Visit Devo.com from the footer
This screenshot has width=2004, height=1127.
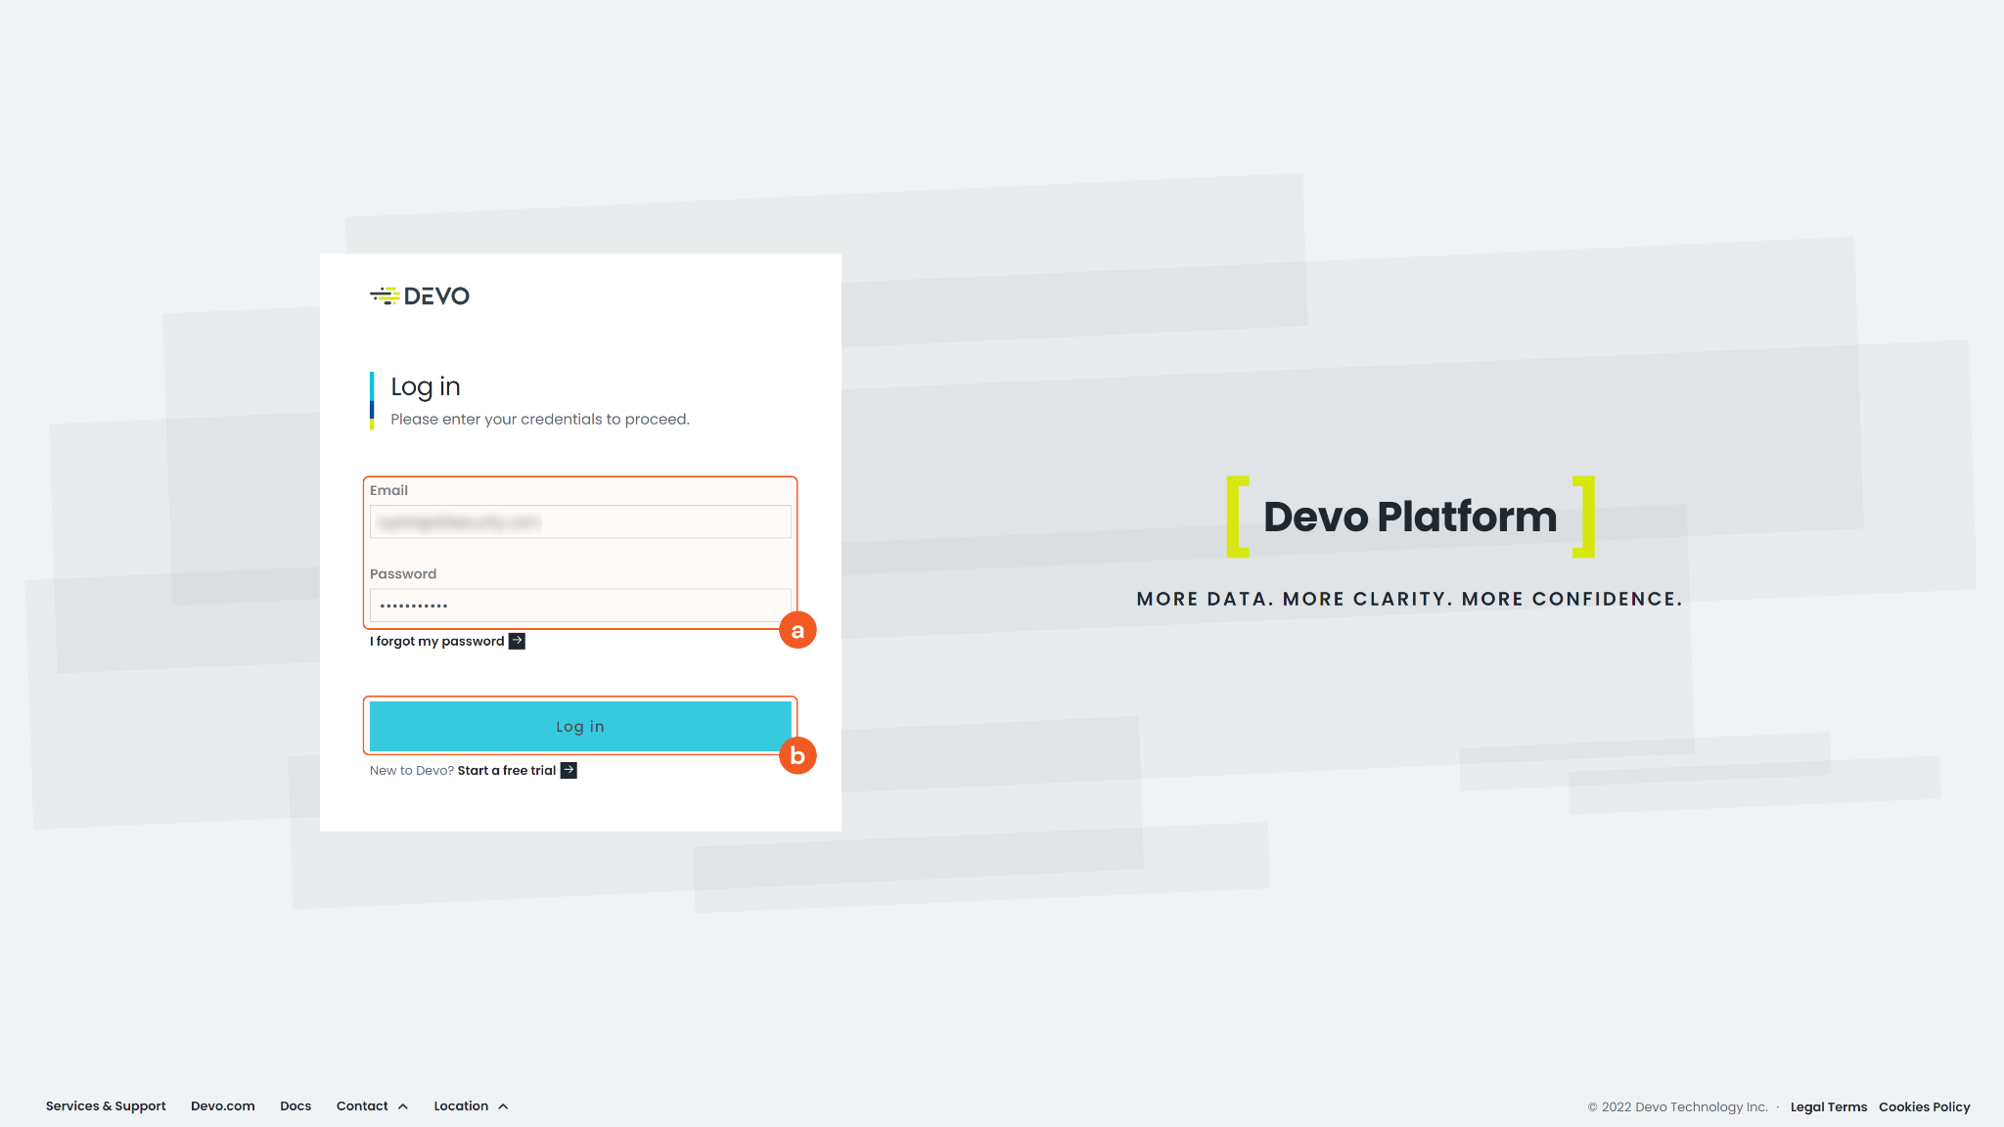click(222, 1105)
